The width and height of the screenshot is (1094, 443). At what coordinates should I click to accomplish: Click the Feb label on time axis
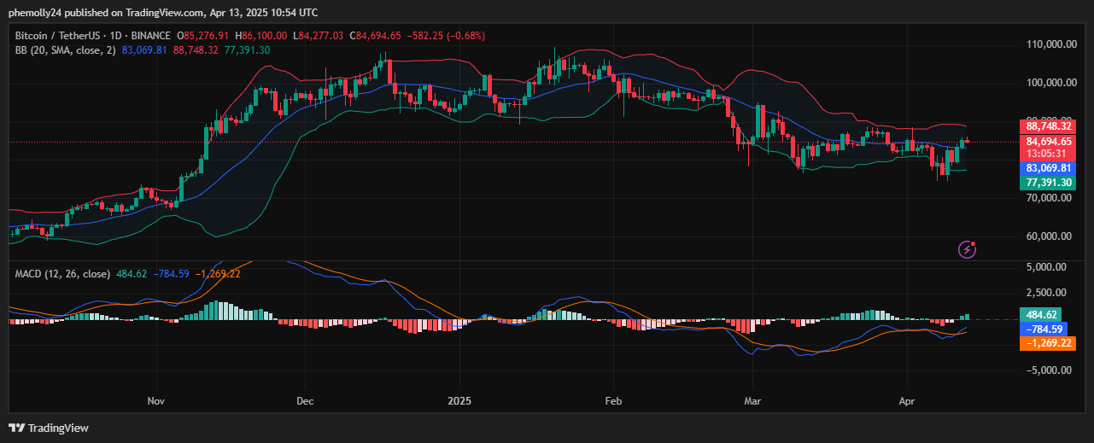pos(611,400)
